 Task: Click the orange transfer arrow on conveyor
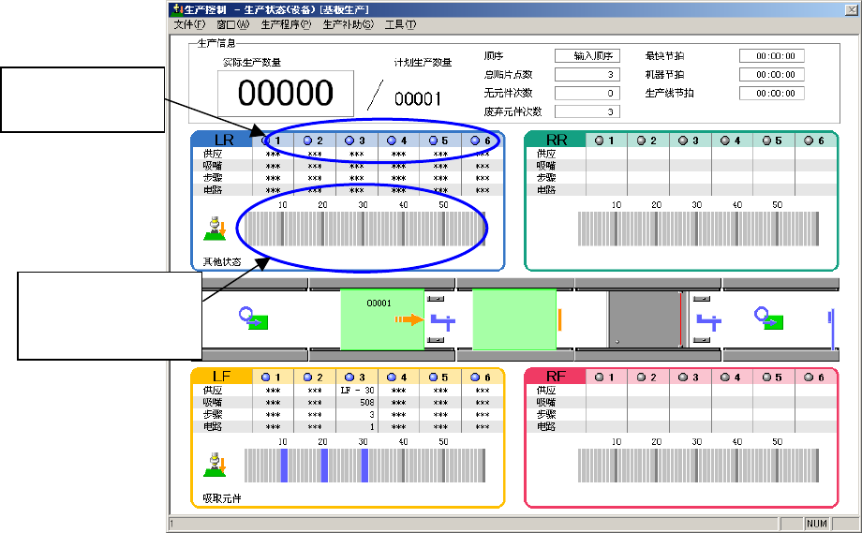coord(409,319)
